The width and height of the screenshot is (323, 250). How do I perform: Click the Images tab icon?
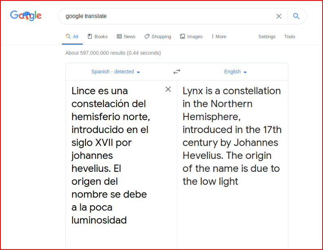(182, 37)
